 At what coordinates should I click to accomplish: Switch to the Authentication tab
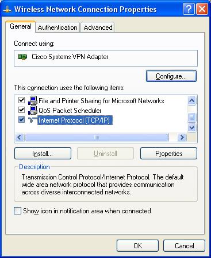[57, 28]
